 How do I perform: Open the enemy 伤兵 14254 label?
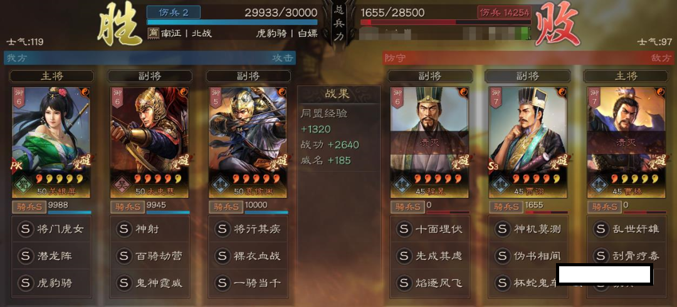coord(504,12)
